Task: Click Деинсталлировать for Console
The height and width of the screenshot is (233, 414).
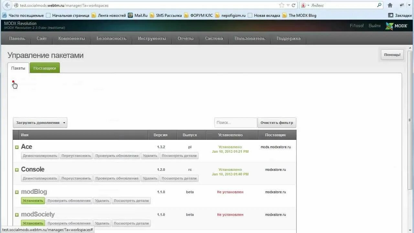Action: pyautogui.click(x=40, y=178)
